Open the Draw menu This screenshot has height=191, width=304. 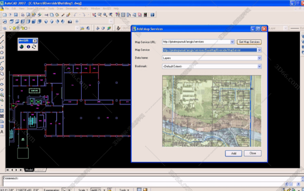point(60,8)
